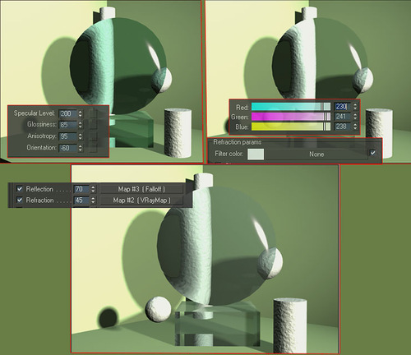Click the Red value field showing 230
This screenshot has width=411, height=355.
[x=342, y=107]
